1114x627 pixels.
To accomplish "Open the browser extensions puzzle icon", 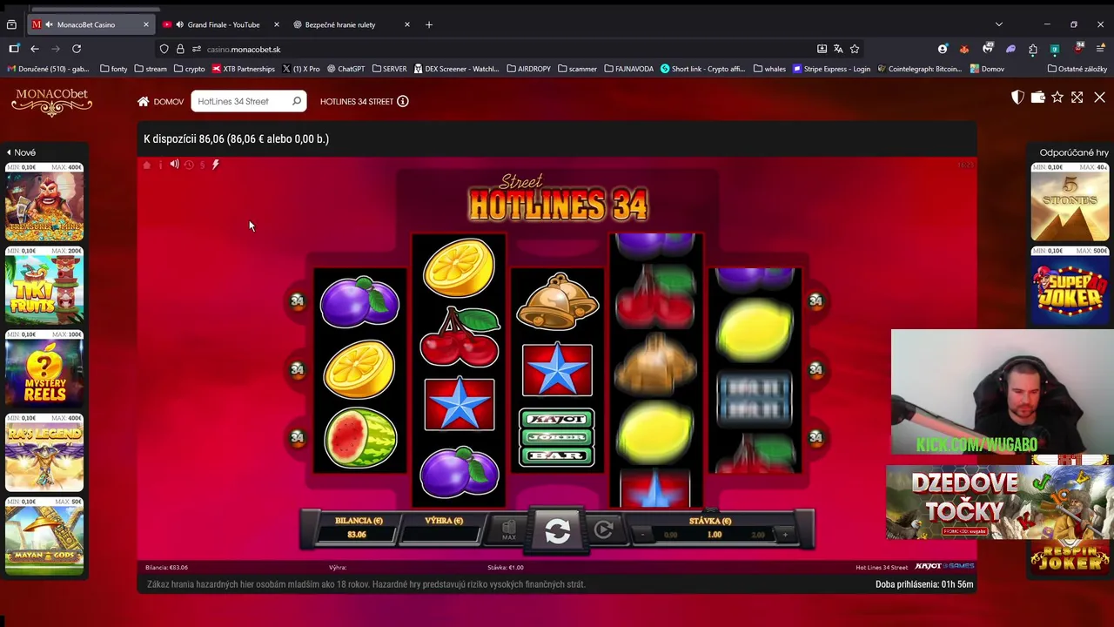I will [x=1033, y=49].
